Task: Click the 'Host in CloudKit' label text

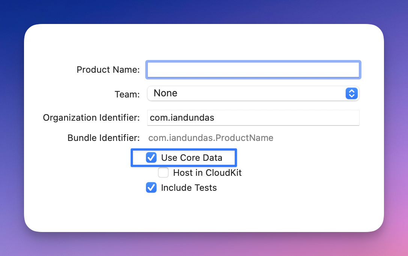Action: (x=207, y=173)
